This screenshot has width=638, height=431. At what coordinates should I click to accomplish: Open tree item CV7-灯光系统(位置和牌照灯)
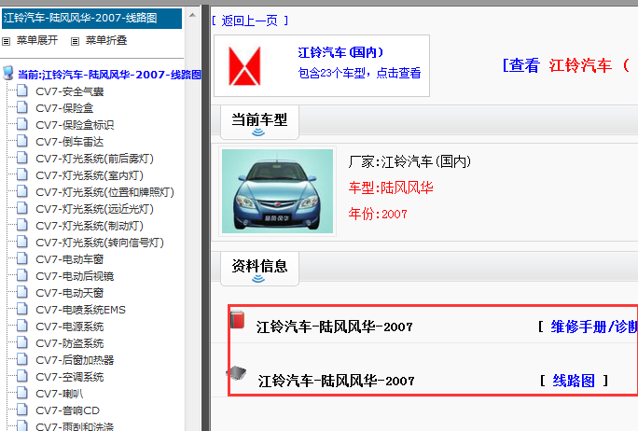coord(104,192)
